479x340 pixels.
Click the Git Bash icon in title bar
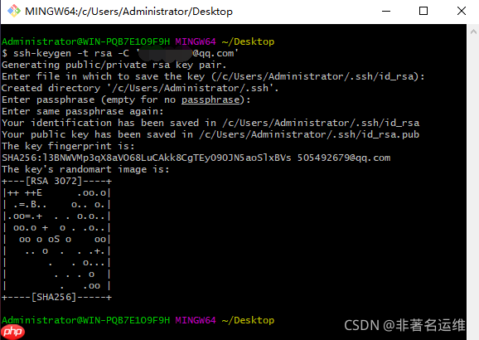coord(14,12)
